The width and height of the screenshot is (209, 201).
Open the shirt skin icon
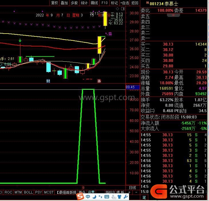pyautogui.click(x=119, y=197)
